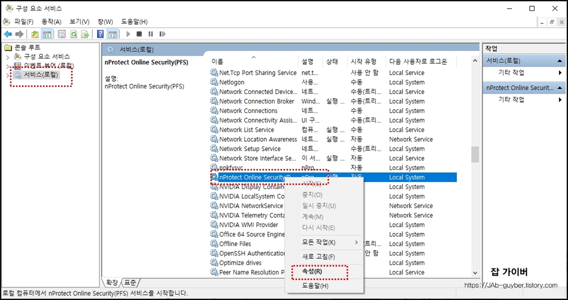Click the Up one level folder icon
The height and width of the screenshot is (300, 568).
click(x=35, y=34)
